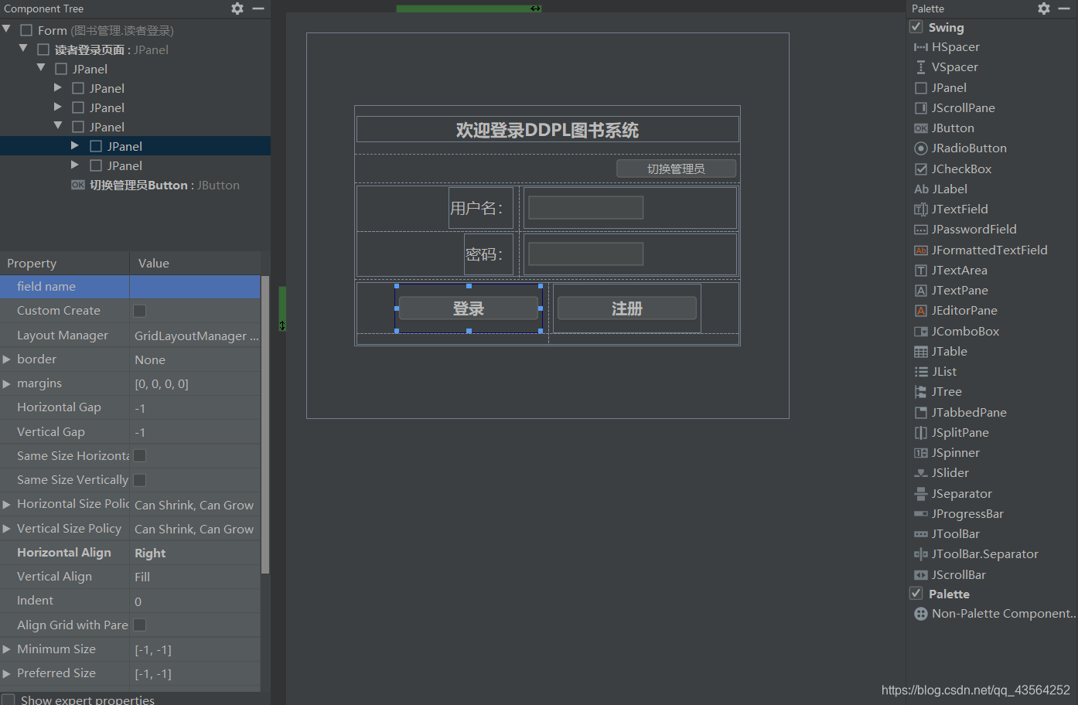Pick JComboBox from the Palette
This screenshot has width=1078, height=705.
click(957, 332)
